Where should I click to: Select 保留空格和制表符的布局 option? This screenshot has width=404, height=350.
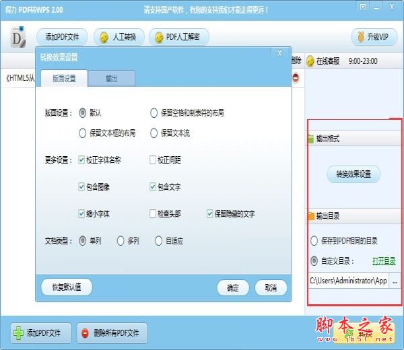pos(154,113)
